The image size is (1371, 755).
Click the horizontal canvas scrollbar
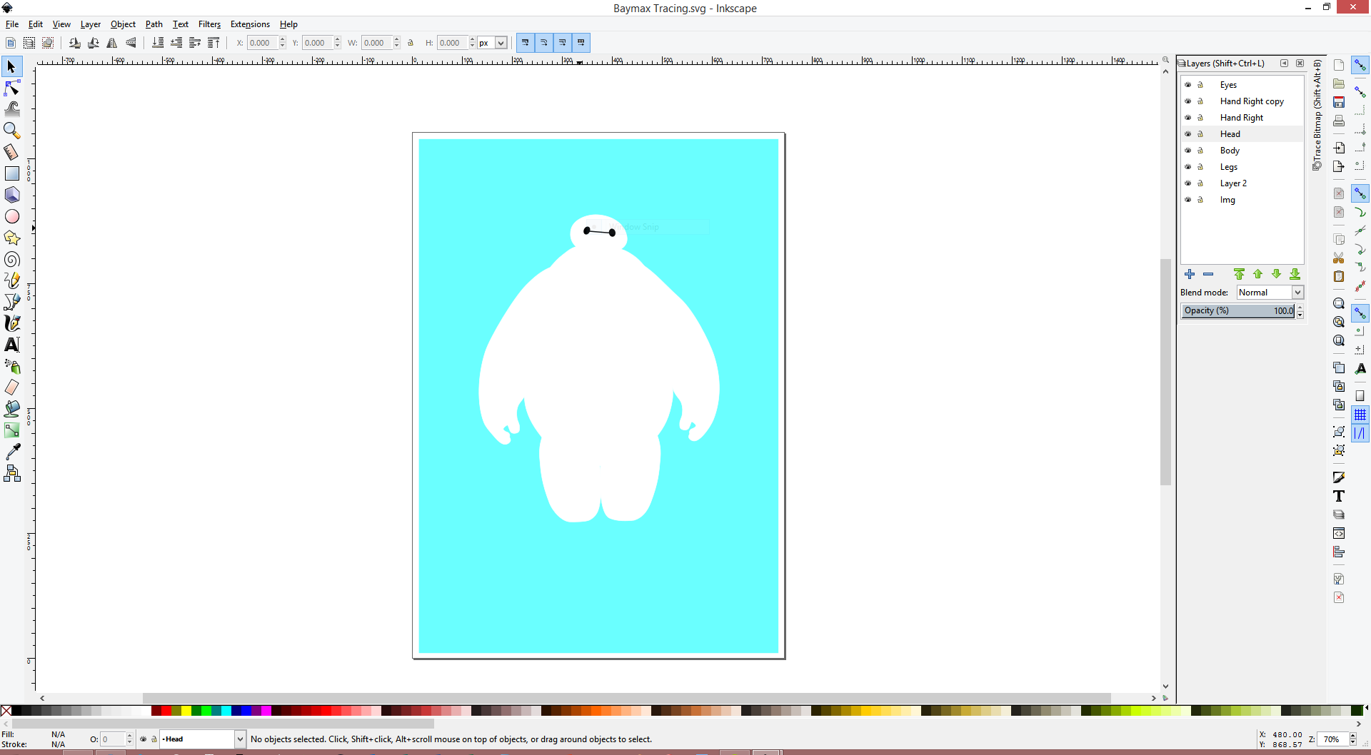click(x=626, y=698)
